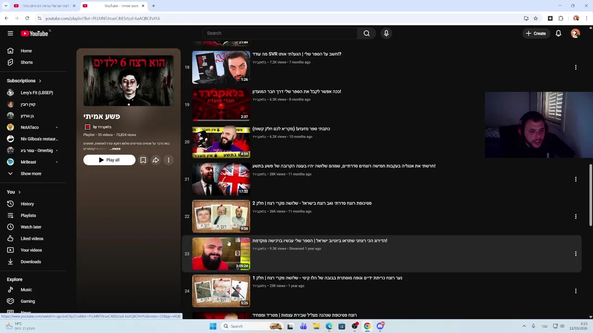Save playlist with bookmark icon
The width and height of the screenshot is (593, 333).
(143, 160)
